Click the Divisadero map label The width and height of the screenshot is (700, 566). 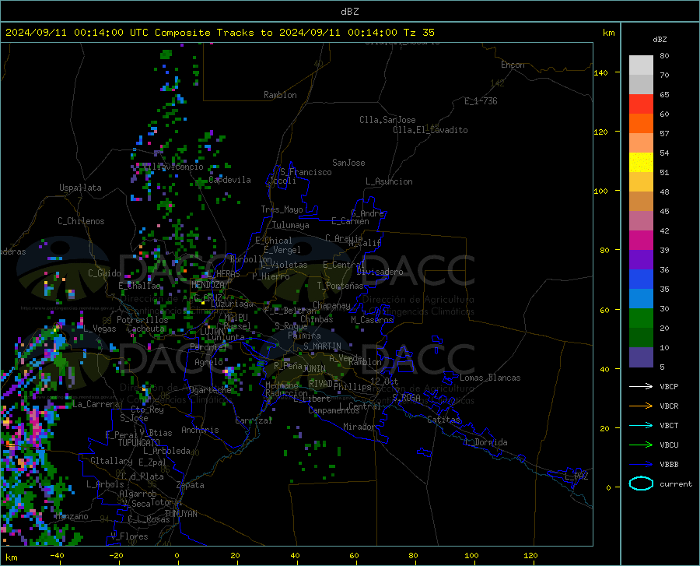pos(380,272)
